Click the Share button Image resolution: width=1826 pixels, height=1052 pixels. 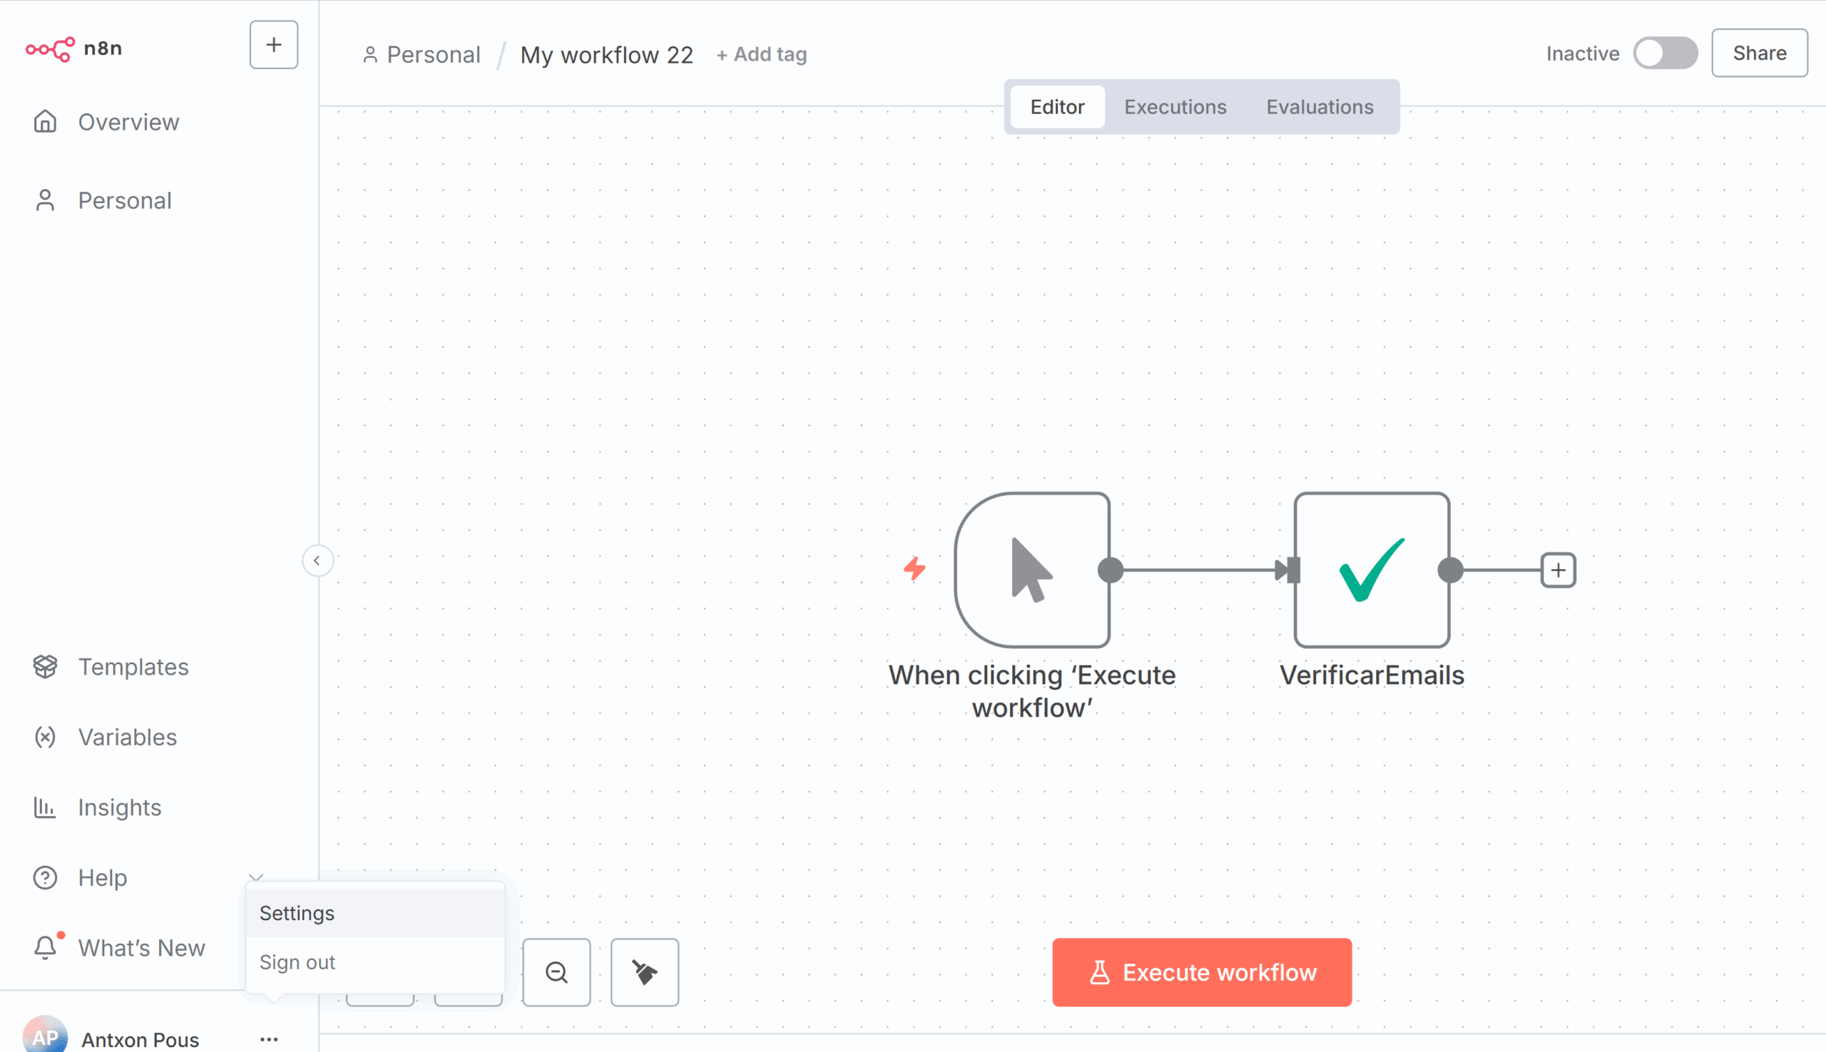coord(1758,53)
